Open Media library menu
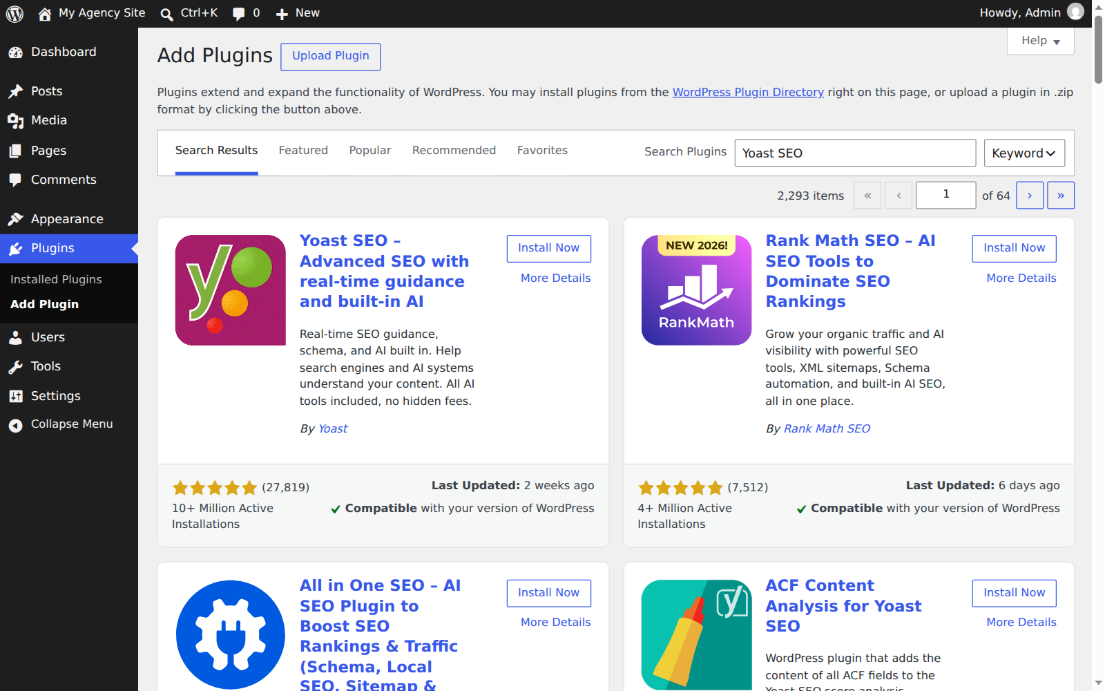 click(69, 120)
